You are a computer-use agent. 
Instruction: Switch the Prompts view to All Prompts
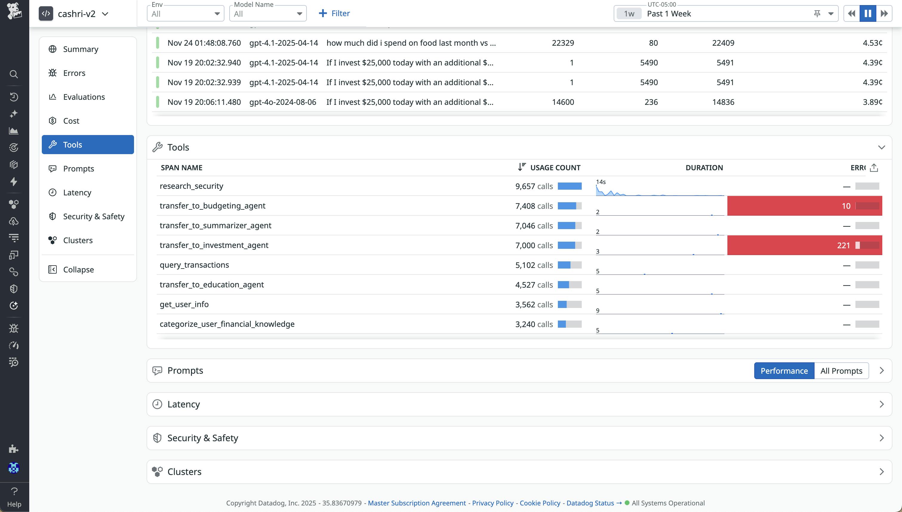tap(841, 371)
